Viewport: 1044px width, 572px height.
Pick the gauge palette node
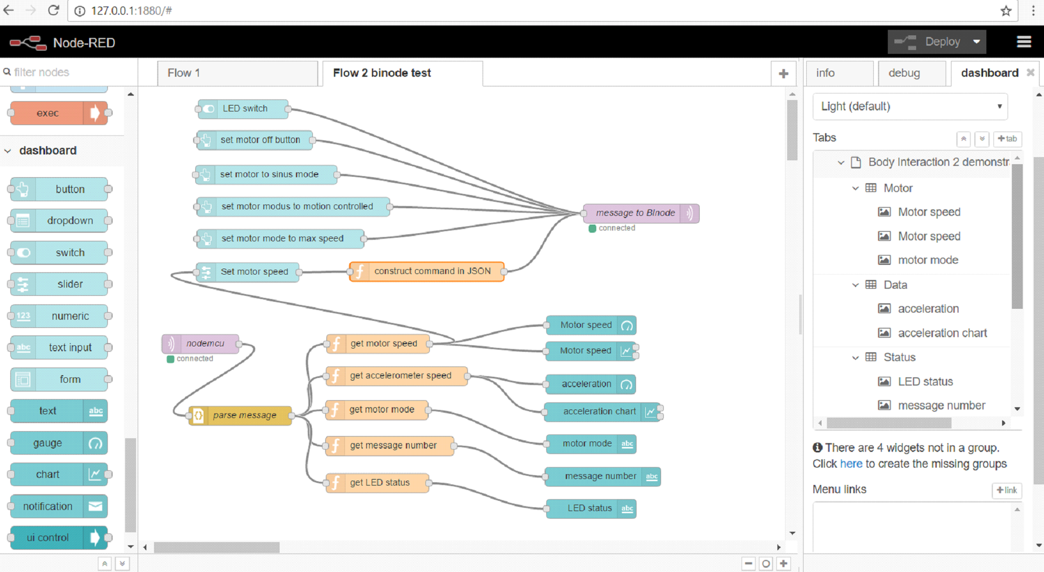point(59,443)
